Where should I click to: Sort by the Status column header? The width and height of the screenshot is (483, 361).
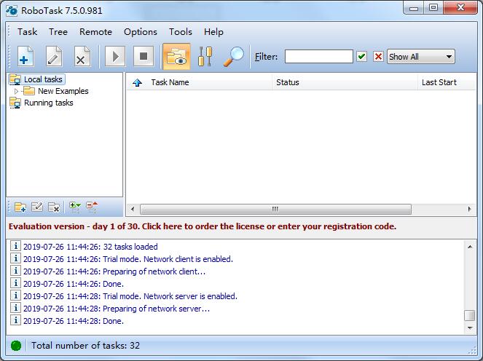click(x=288, y=82)
